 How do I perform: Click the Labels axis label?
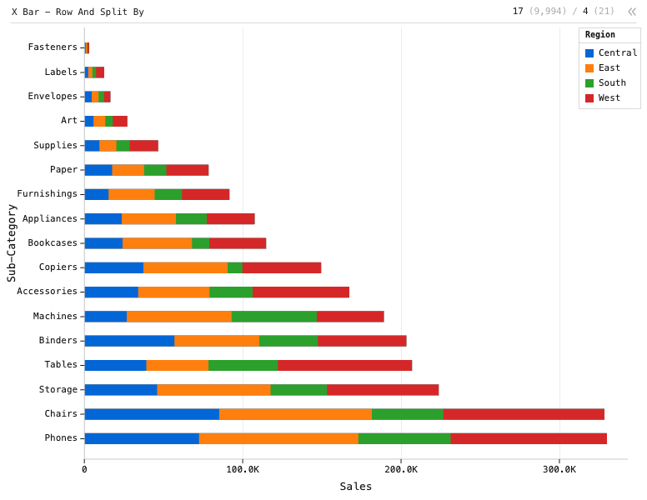[61, 72]
